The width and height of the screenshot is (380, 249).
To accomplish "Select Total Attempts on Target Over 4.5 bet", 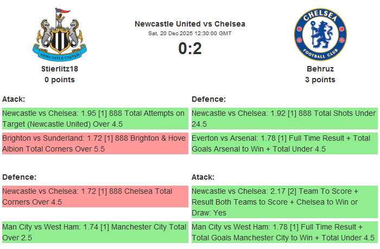I will coord(94,119).
